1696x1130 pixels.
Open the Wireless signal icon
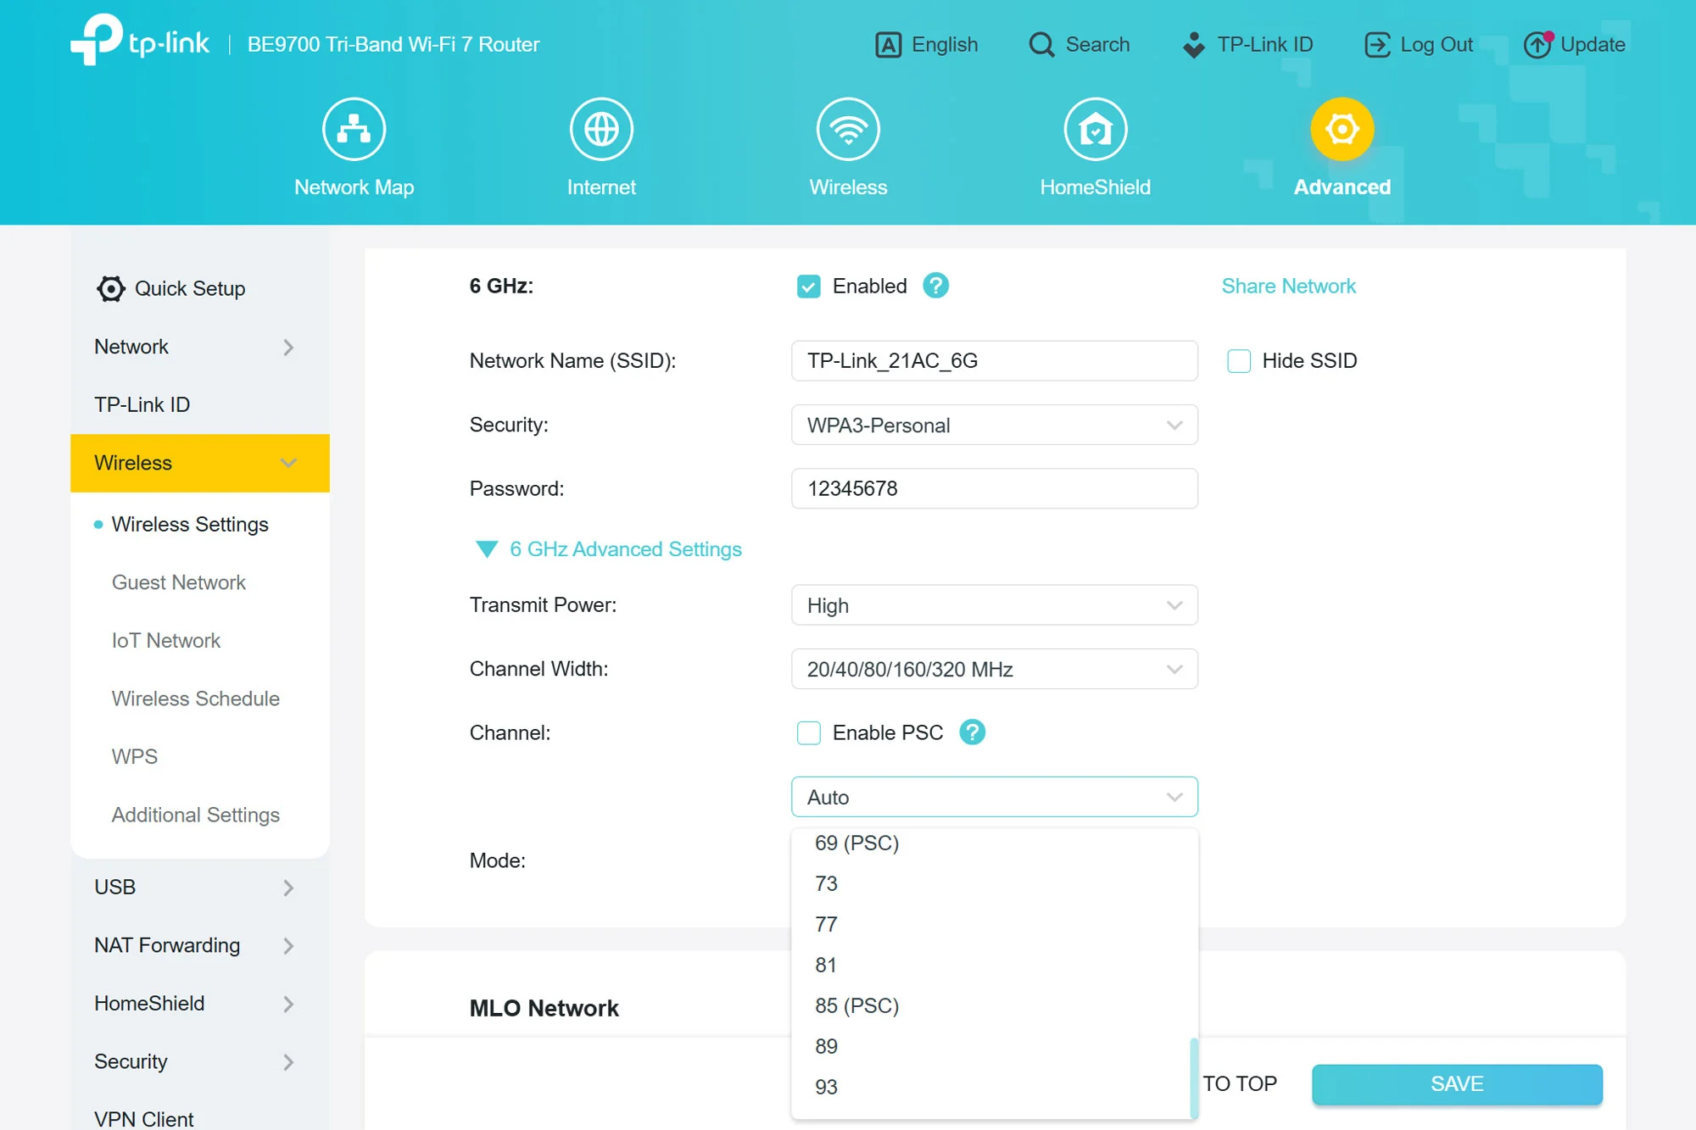[x=848, y=129]
